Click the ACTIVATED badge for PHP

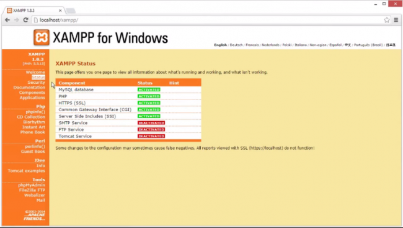point(149,96)
